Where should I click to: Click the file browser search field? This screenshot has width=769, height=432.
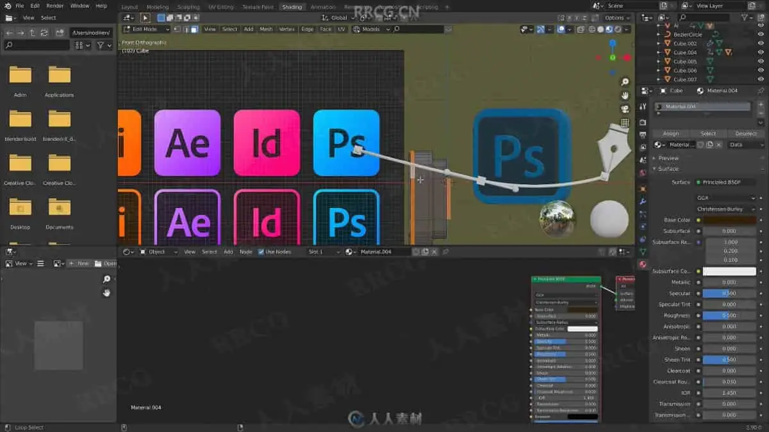[x=37, y=45]
